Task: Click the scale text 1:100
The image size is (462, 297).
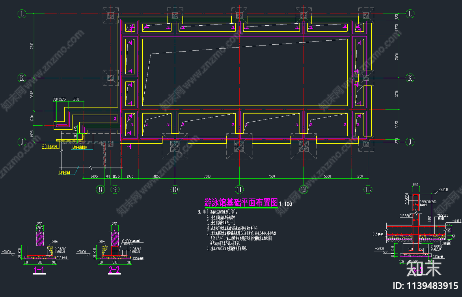Action: pyautogui.click(x=286, y=204)
